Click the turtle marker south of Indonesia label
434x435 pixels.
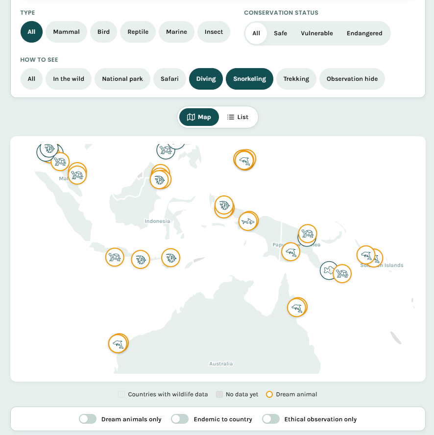tap(115, 257)
